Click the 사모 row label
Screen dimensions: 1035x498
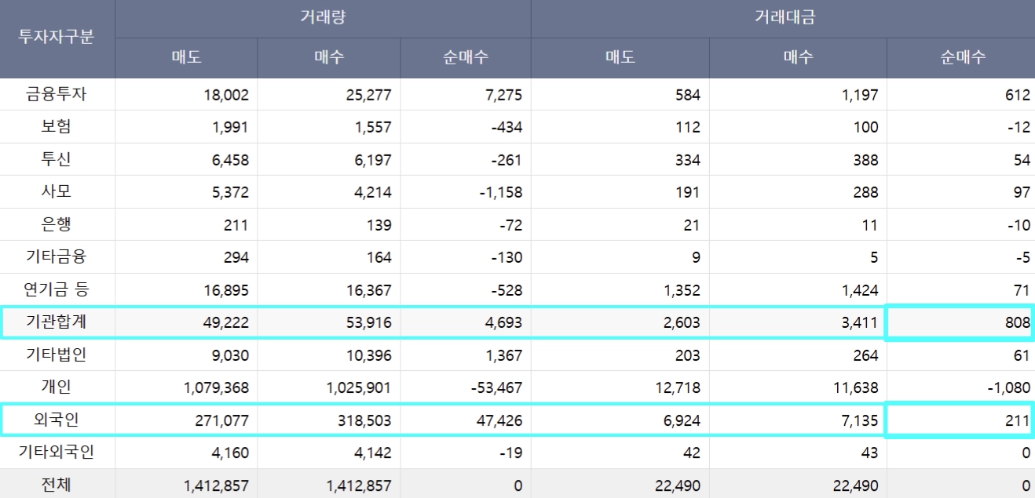(57, 192)
